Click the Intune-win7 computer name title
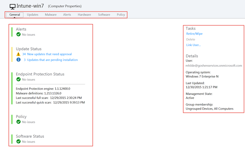Screen dimensions: 245x150 [30, 6]
